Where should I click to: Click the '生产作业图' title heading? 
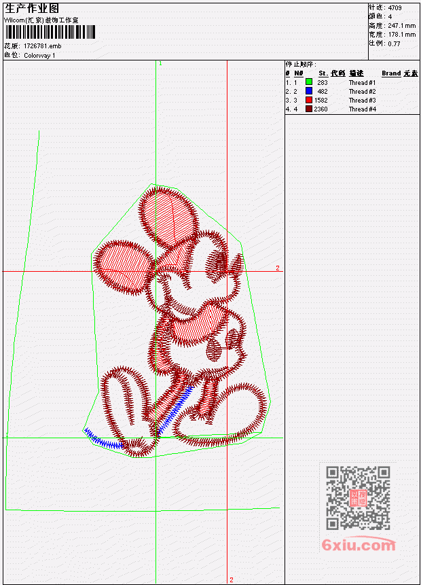32,8
